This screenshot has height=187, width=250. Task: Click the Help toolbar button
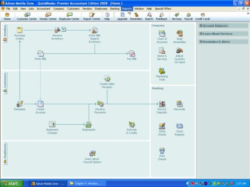coord(107,17)
